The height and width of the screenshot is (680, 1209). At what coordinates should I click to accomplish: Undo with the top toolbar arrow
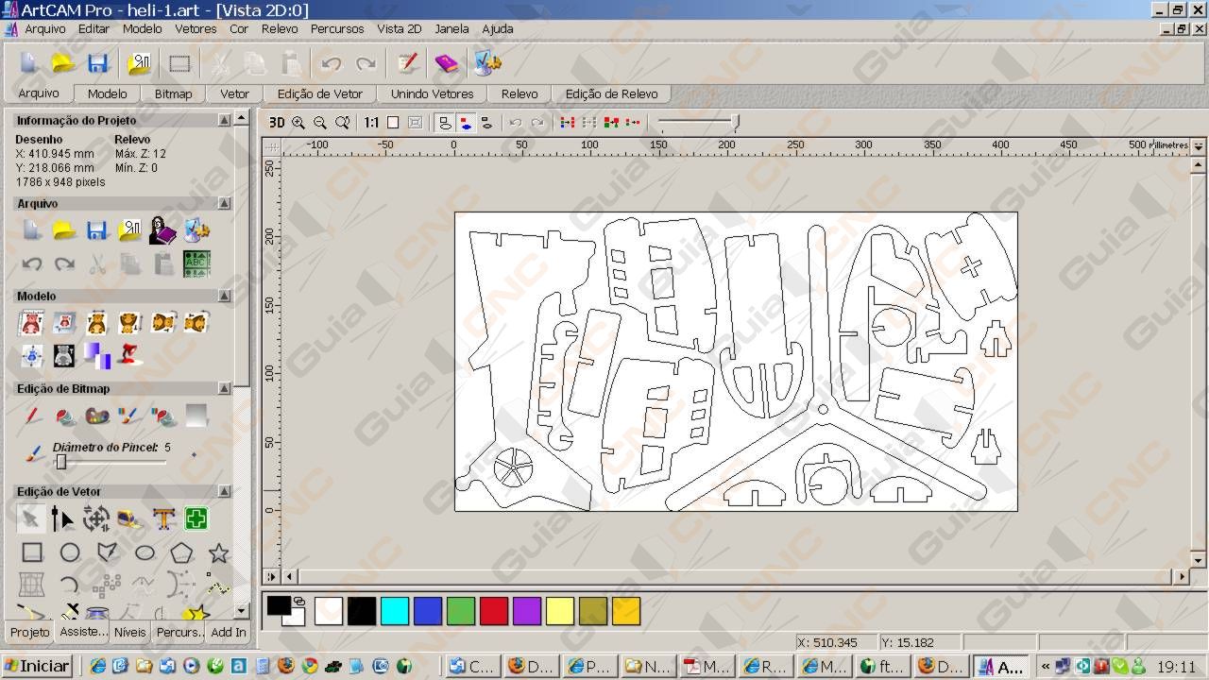point(331,63)
